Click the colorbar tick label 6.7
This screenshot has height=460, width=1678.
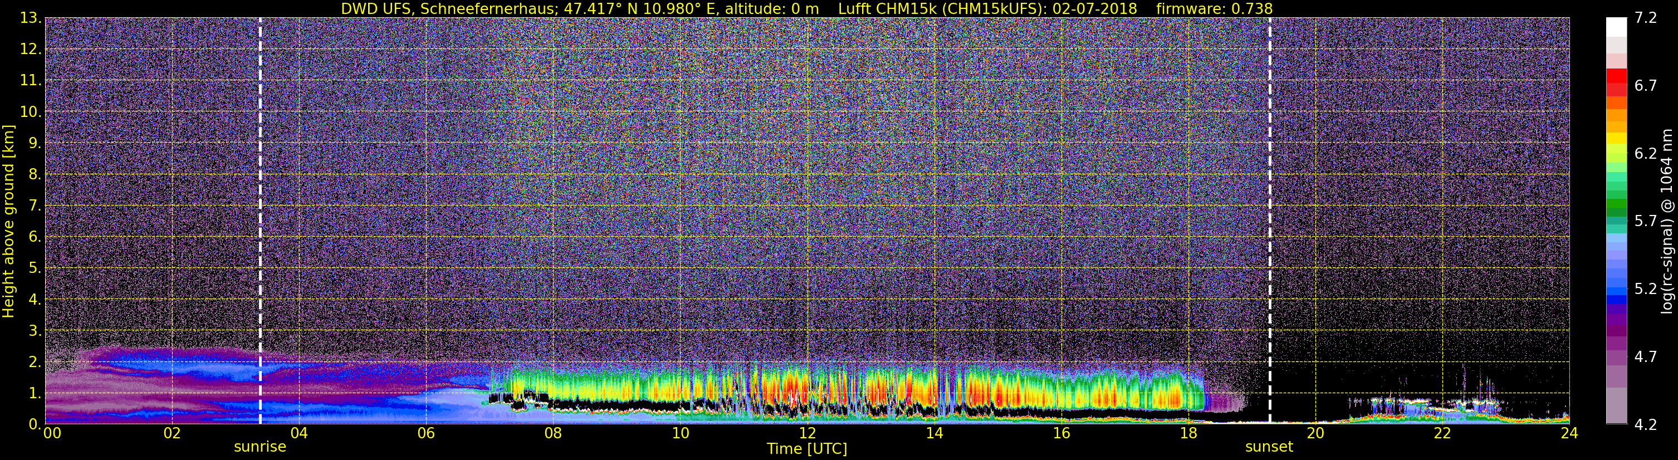coord(1646,86)
